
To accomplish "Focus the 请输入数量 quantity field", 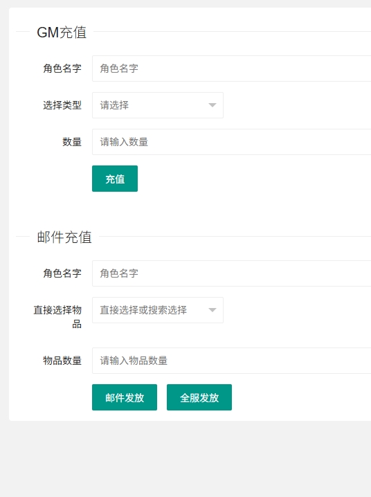I will click(232, 142).
